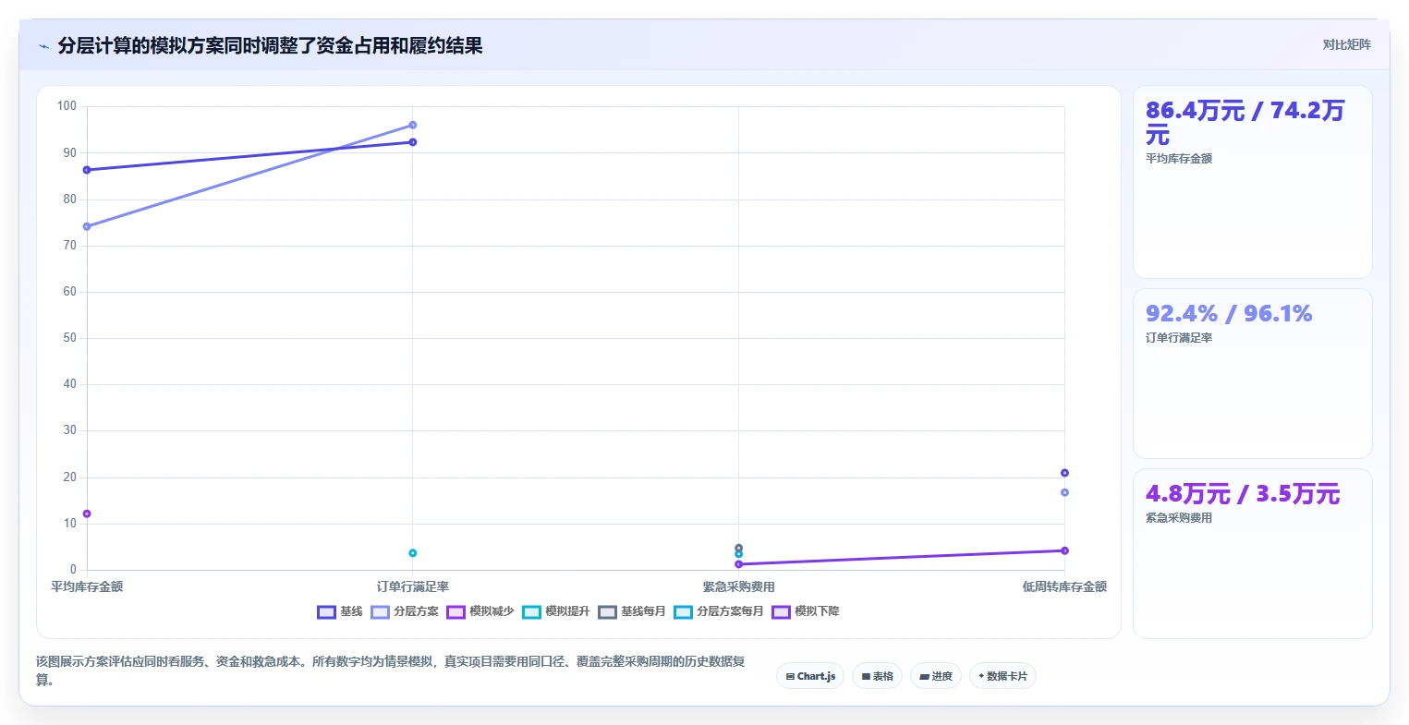
Task: Click the 数据卡片 tag
Action: 1002,676
